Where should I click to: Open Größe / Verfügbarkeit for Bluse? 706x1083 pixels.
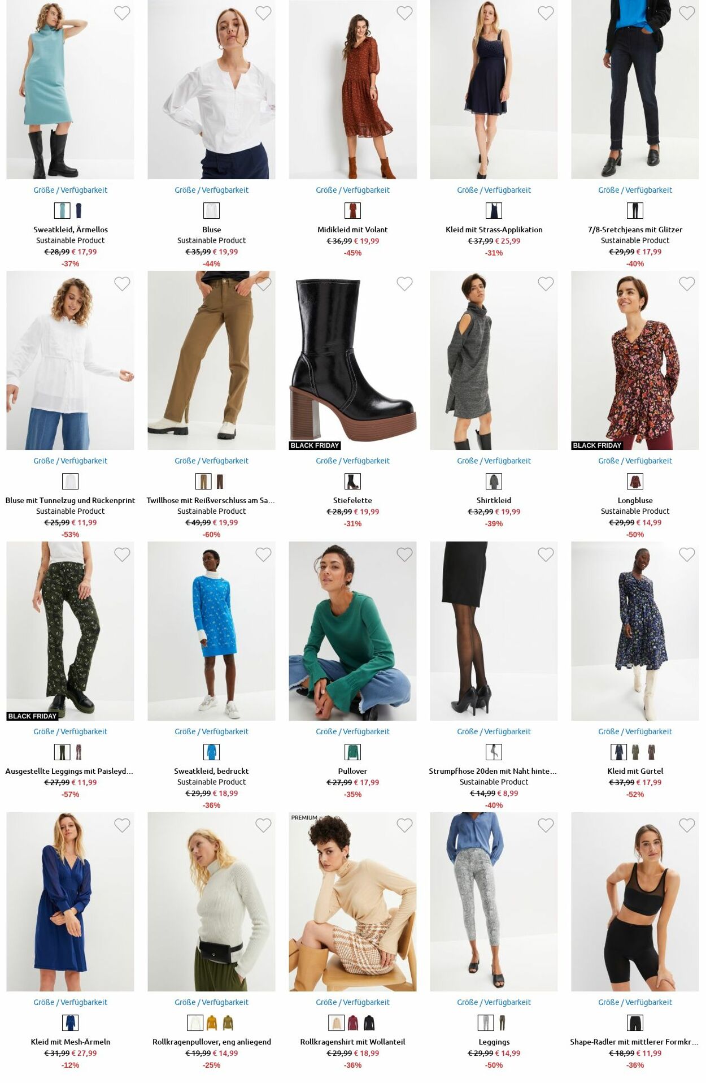pyautogui.click(x=211, y=190)
